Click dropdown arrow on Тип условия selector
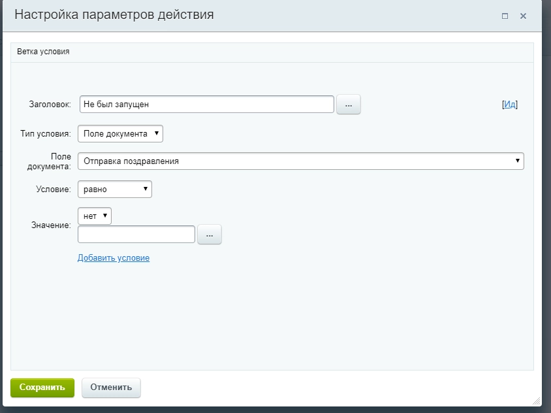Viewport: 551px width, 413px height. coord(156,134)
